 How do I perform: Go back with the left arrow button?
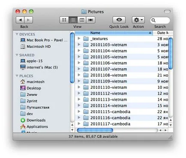[x=20, y=20]
